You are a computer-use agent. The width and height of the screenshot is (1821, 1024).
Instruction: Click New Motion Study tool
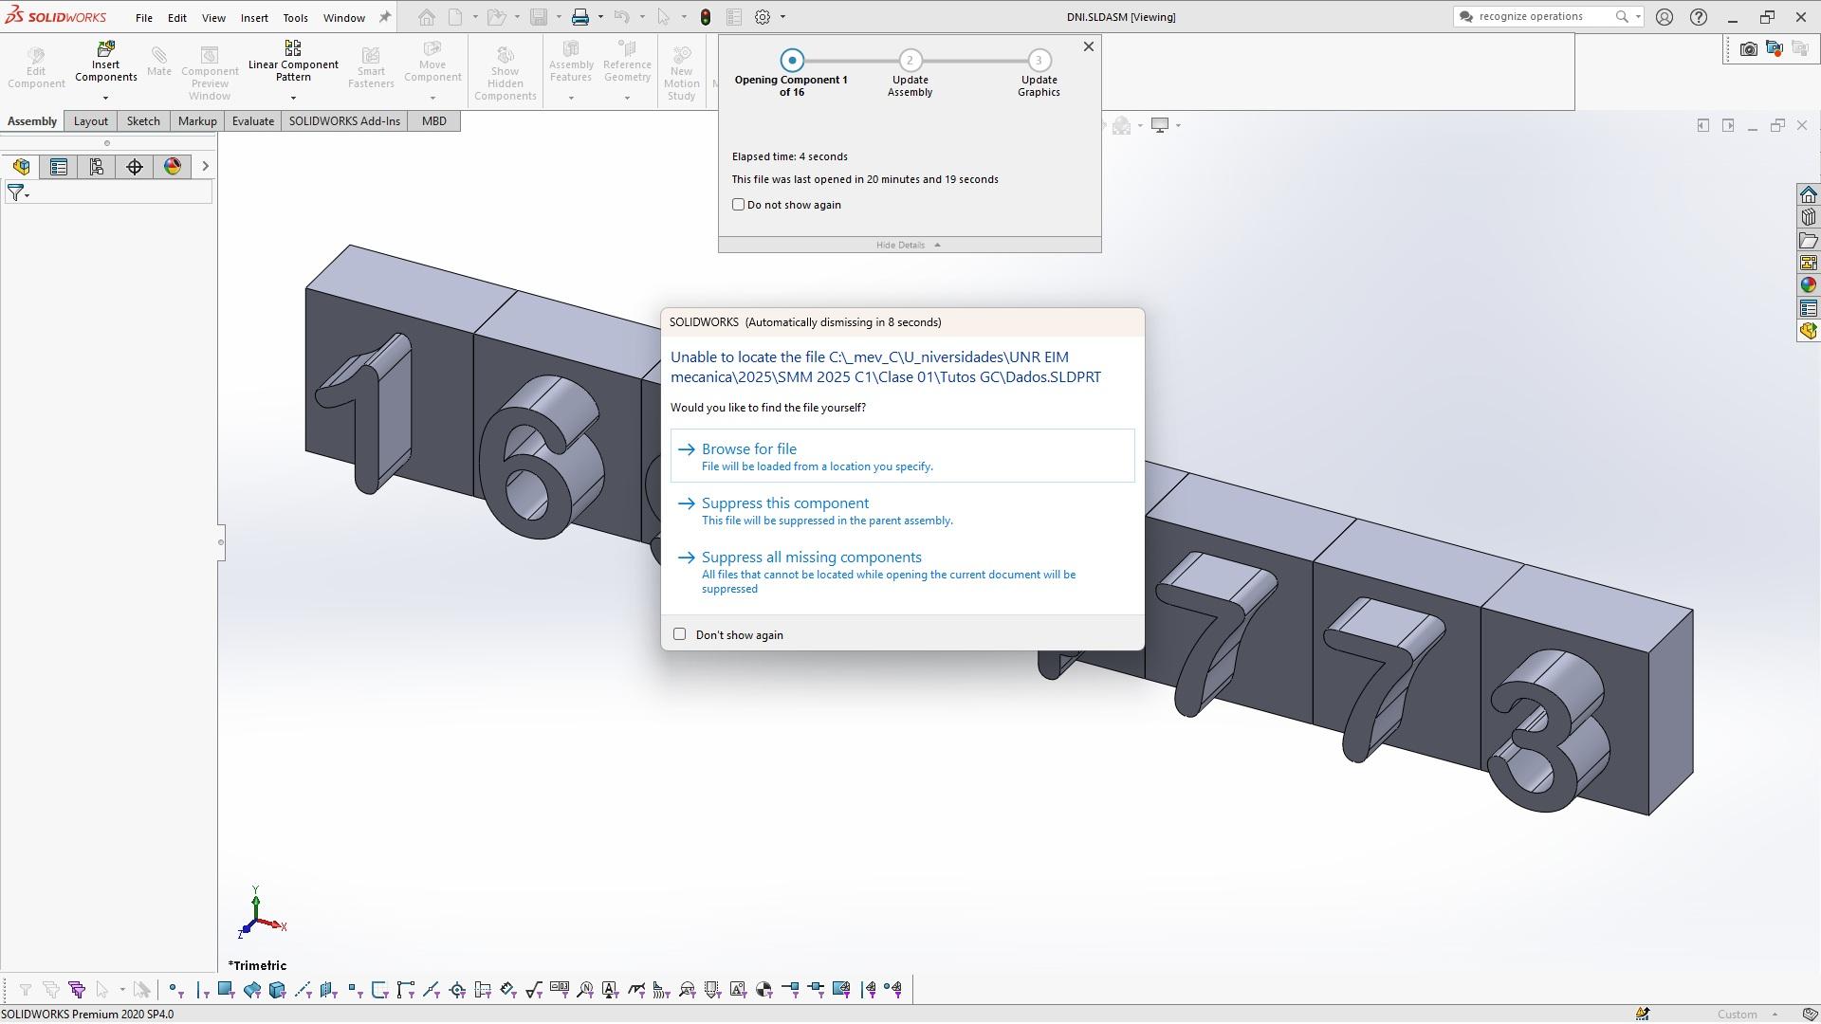(x=681, y=72)
